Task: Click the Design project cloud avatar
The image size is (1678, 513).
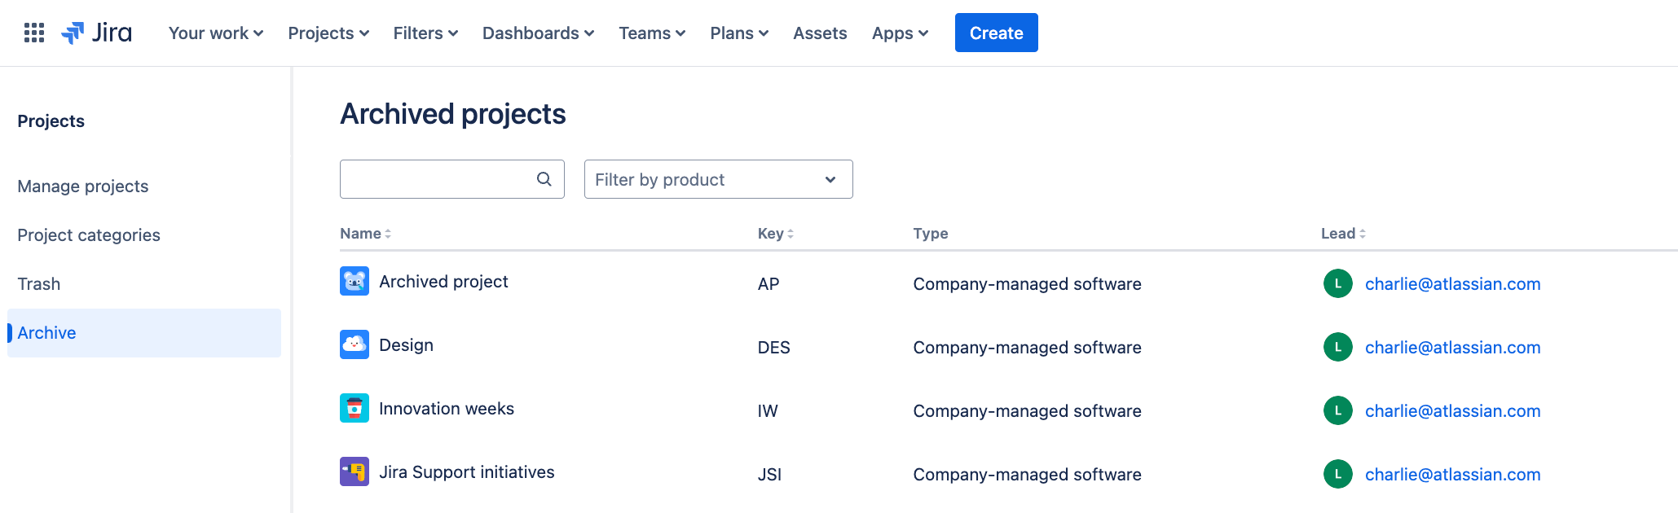Action: [355, 344]
